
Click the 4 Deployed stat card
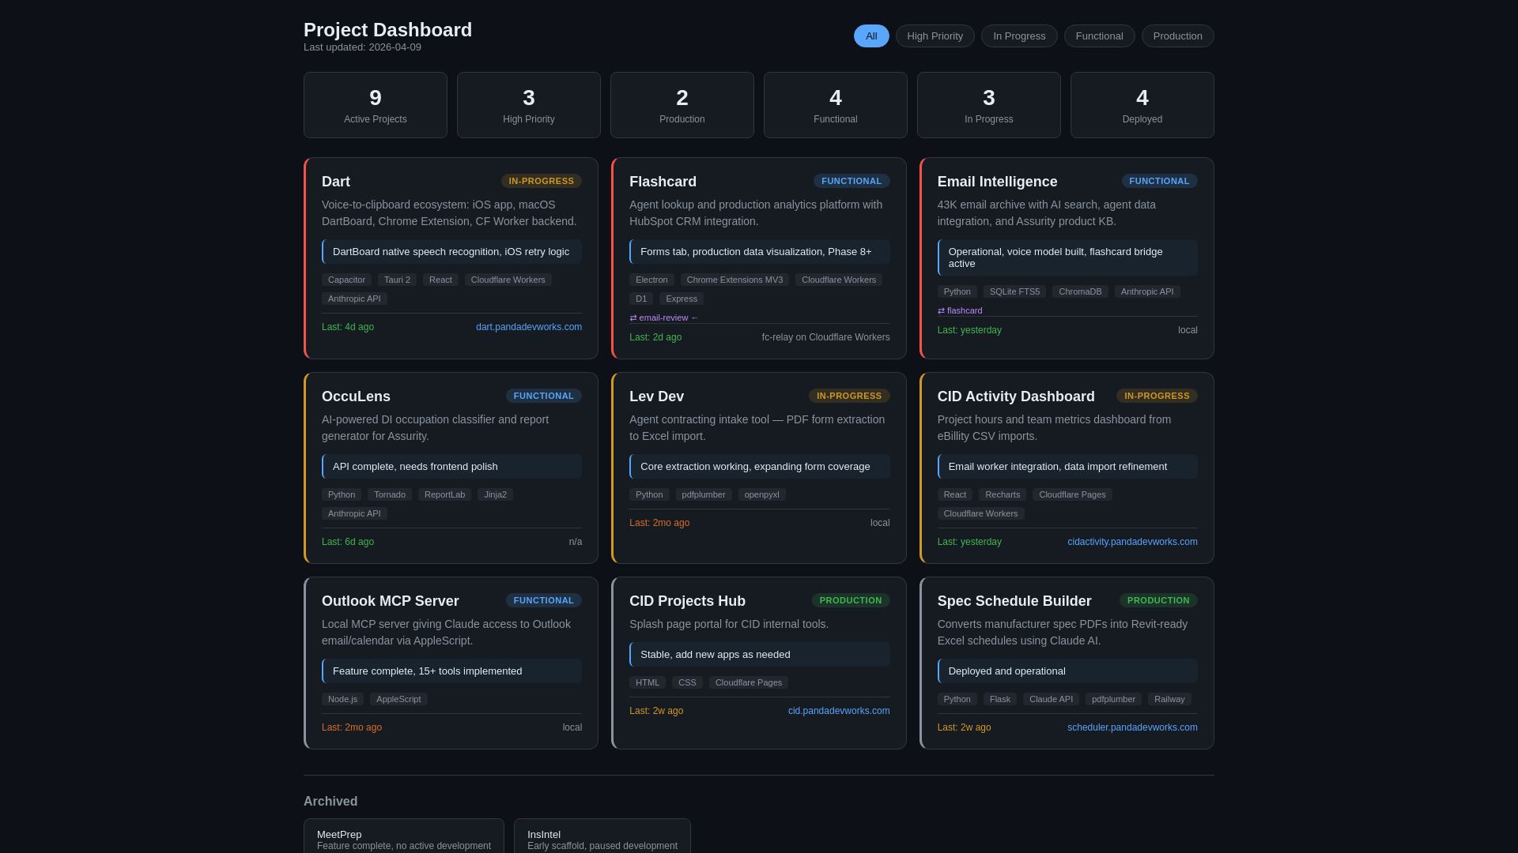[1142, 105]
